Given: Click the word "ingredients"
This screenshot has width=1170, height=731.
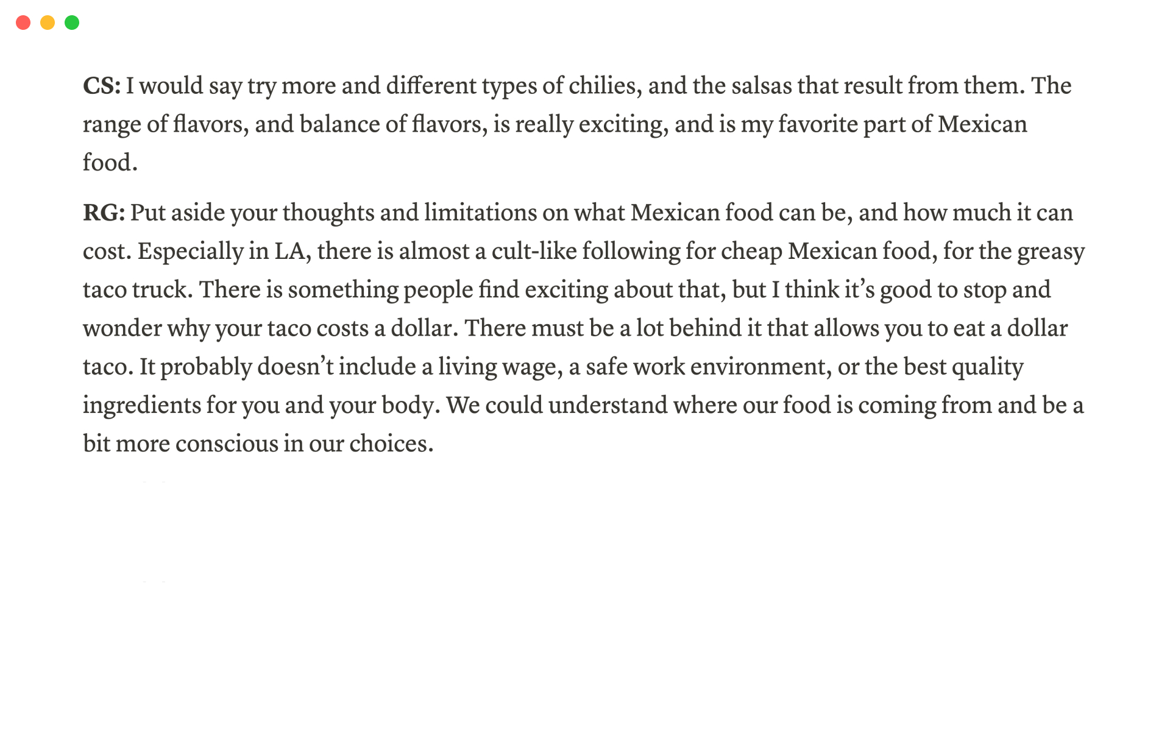Looking at the screenshot, I should (x=141, y=405).
